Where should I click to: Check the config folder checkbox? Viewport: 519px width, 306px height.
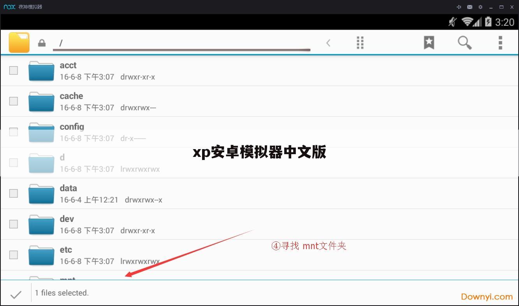[x=14, y=132]
